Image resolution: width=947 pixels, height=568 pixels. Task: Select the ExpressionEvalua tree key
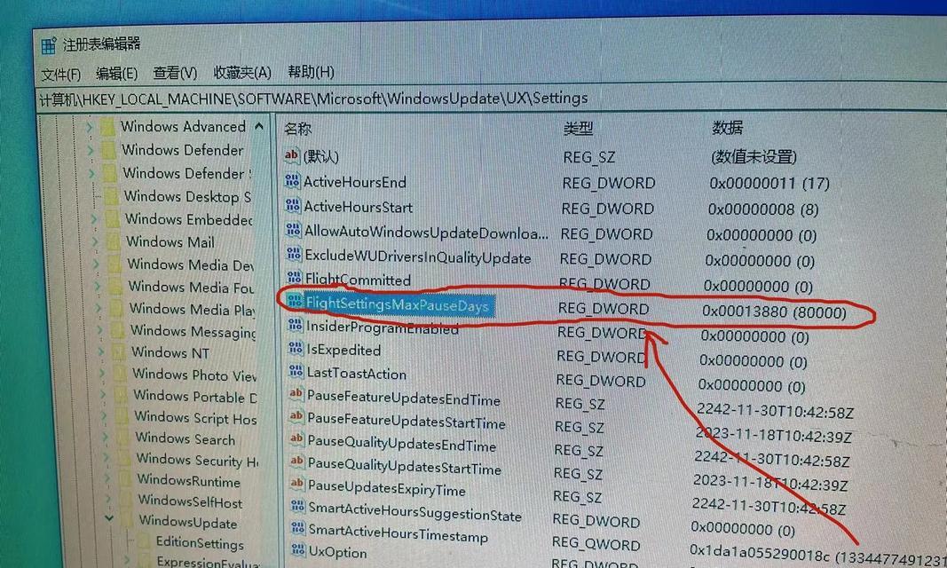point(208,562)
